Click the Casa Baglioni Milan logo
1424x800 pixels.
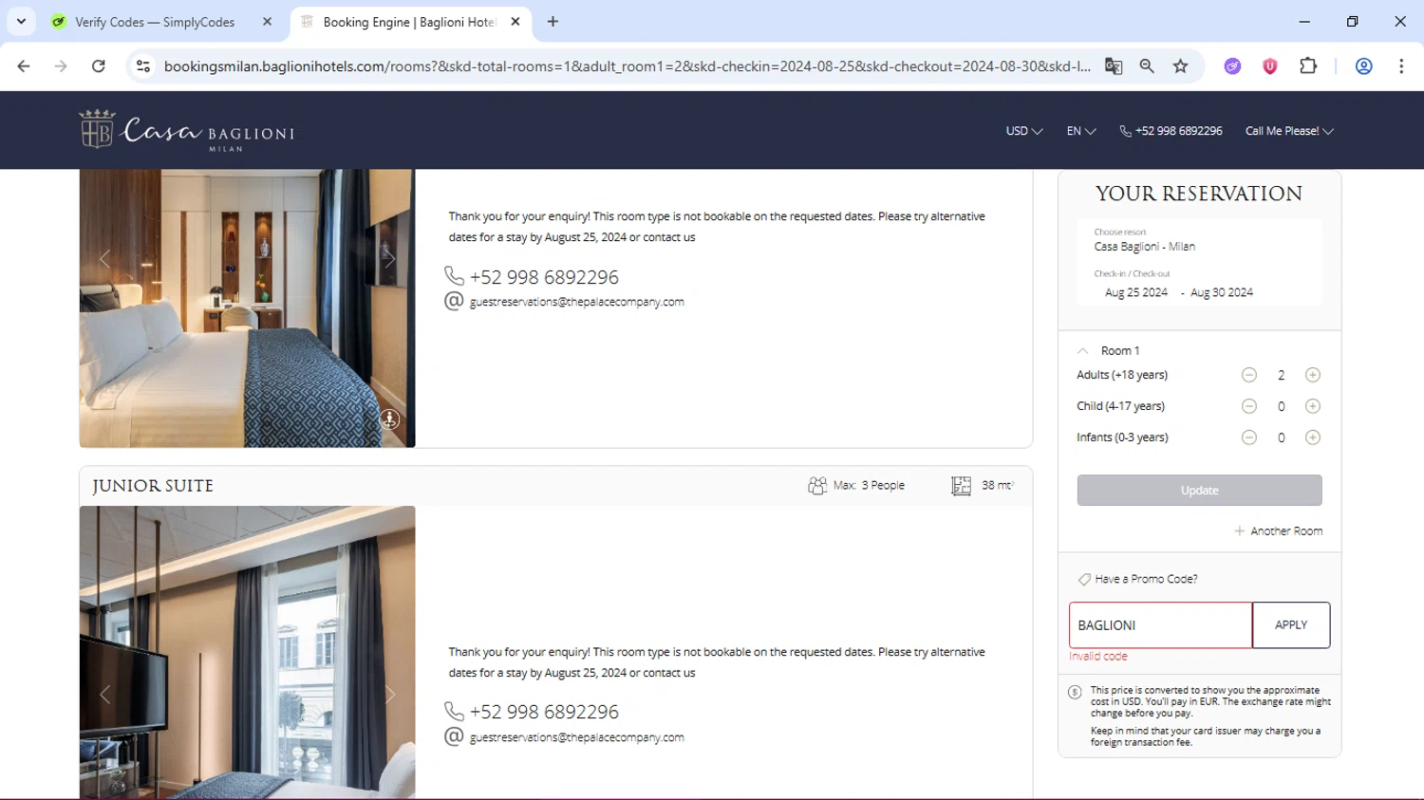186,130
